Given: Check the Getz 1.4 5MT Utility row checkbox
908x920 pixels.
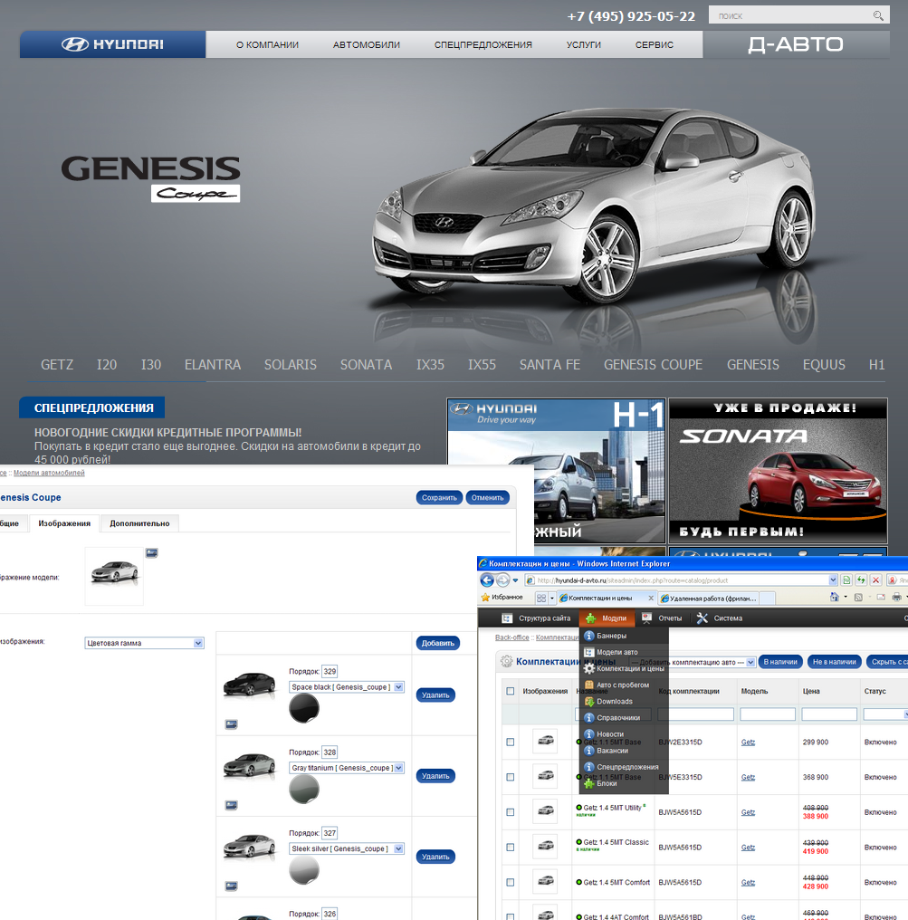Looking at the screenshot, I should (511, 812).
